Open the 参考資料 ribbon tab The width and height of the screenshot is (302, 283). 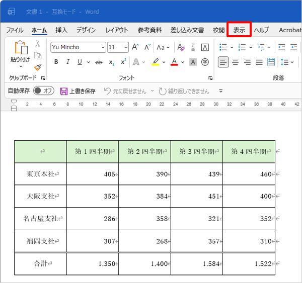(150, 30)
